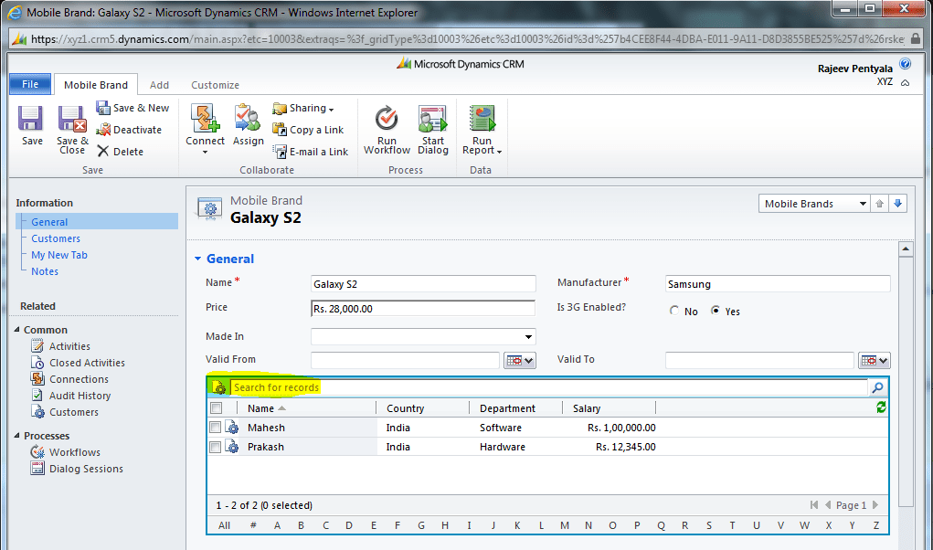The width and height of the screenshot is (933, 550).
Task: Filter subgrid by letter M
Action: click(564, 525)
